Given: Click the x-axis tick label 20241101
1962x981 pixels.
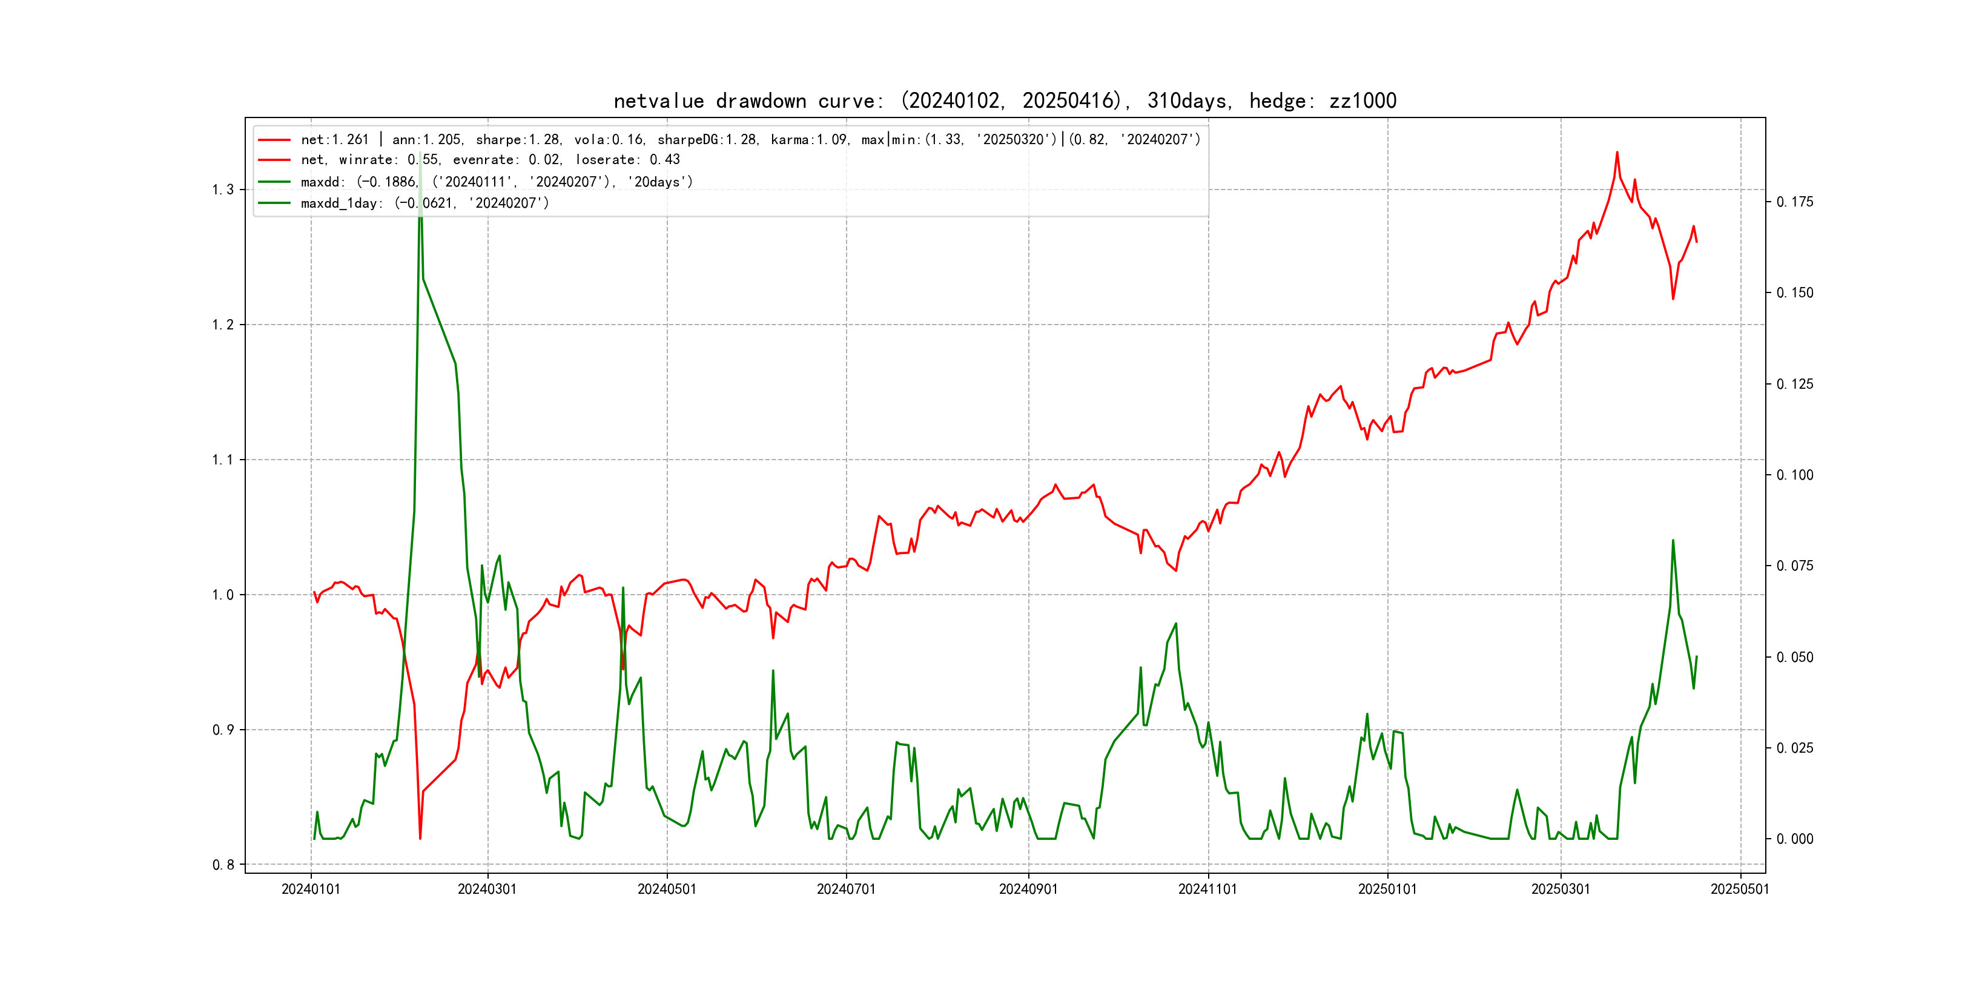Looking at the screenshot, I should (x=1207, y=890).
